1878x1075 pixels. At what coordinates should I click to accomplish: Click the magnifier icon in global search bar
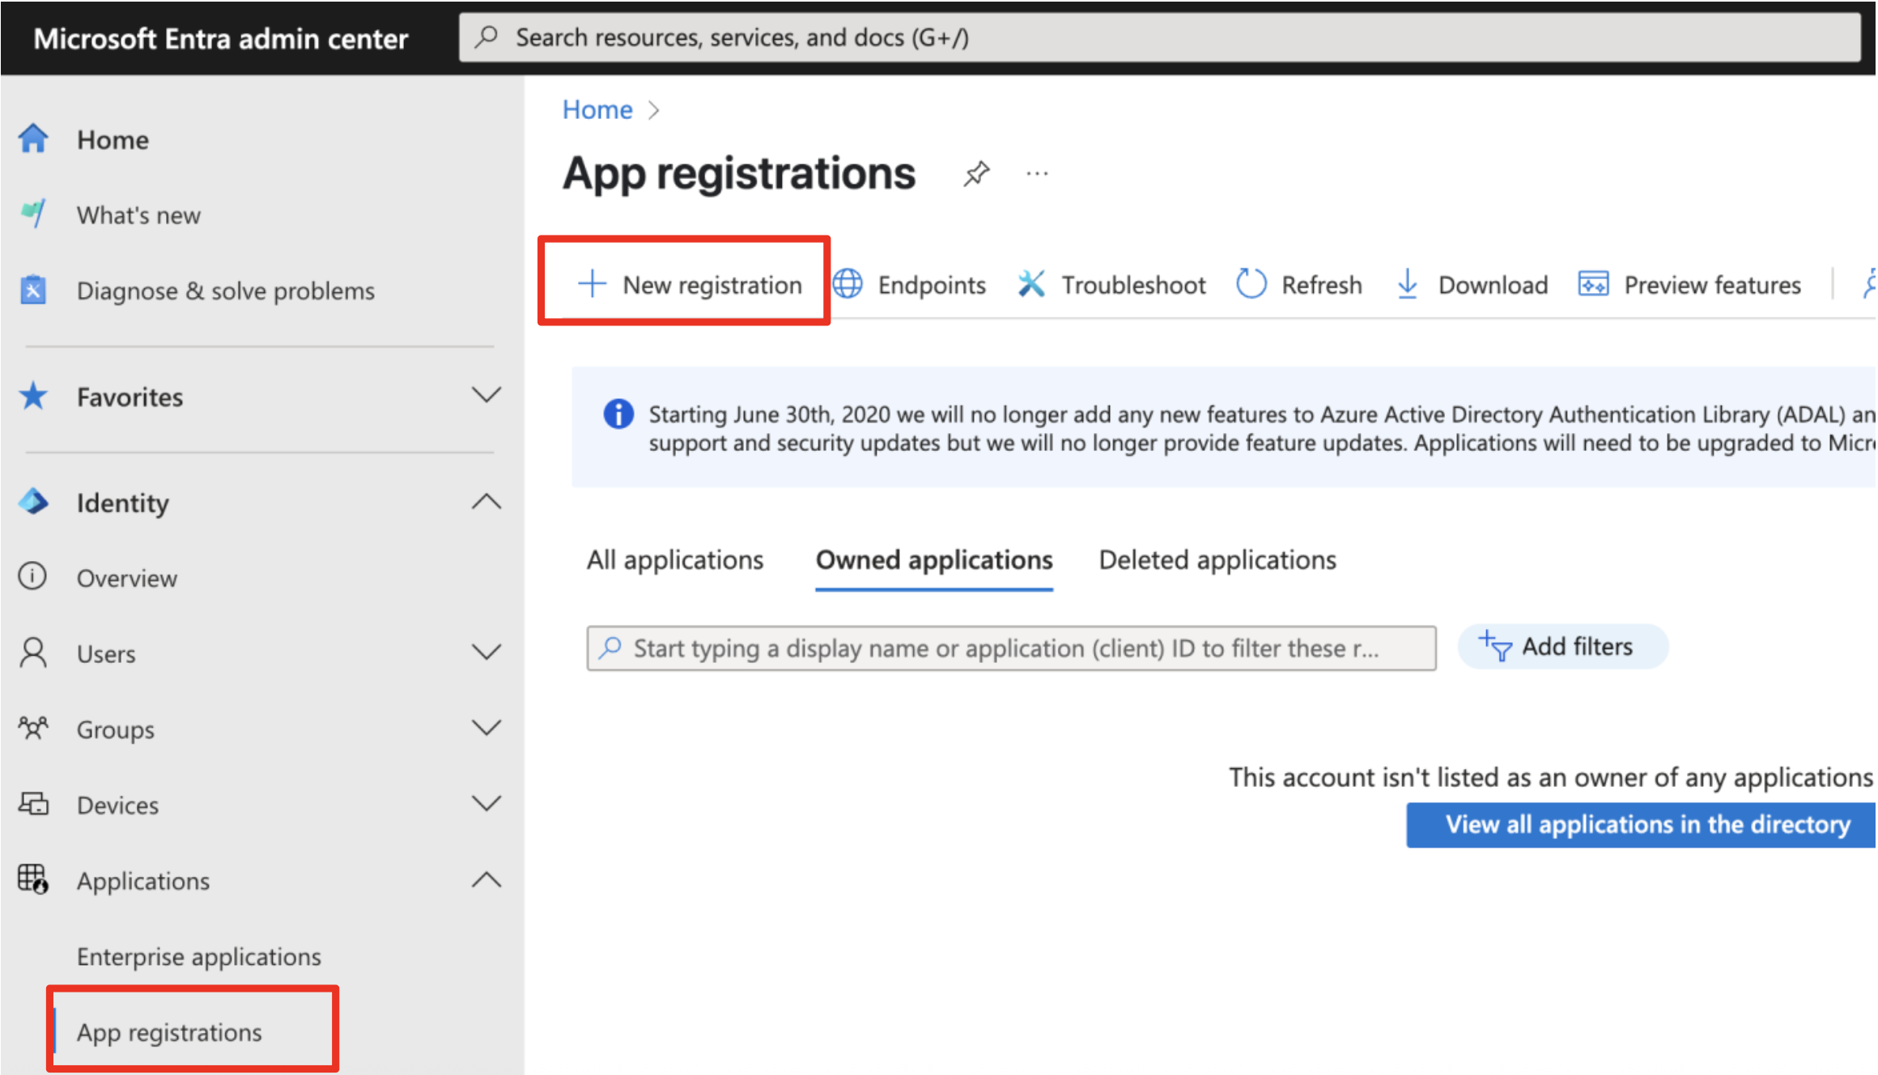pyautogui.click(x=486, y=37)
